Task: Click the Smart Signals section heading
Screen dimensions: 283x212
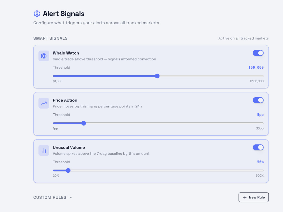Action: [x=50, y=38]
